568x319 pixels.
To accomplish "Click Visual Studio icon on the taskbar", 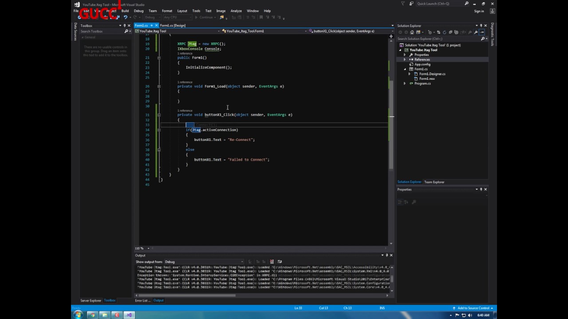I will pos(129,315).
